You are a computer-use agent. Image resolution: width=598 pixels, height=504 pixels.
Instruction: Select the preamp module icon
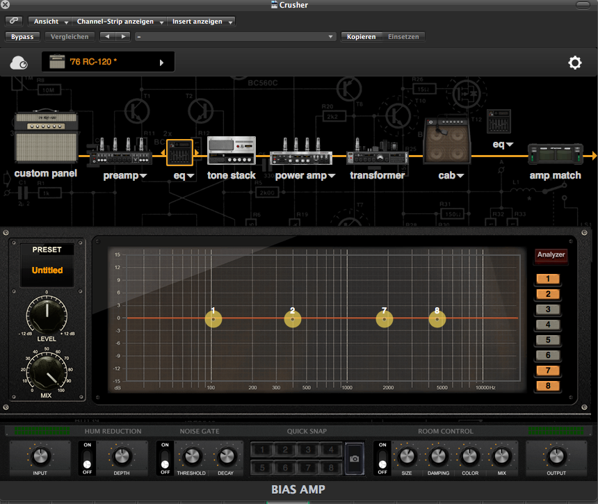point(121,152)
